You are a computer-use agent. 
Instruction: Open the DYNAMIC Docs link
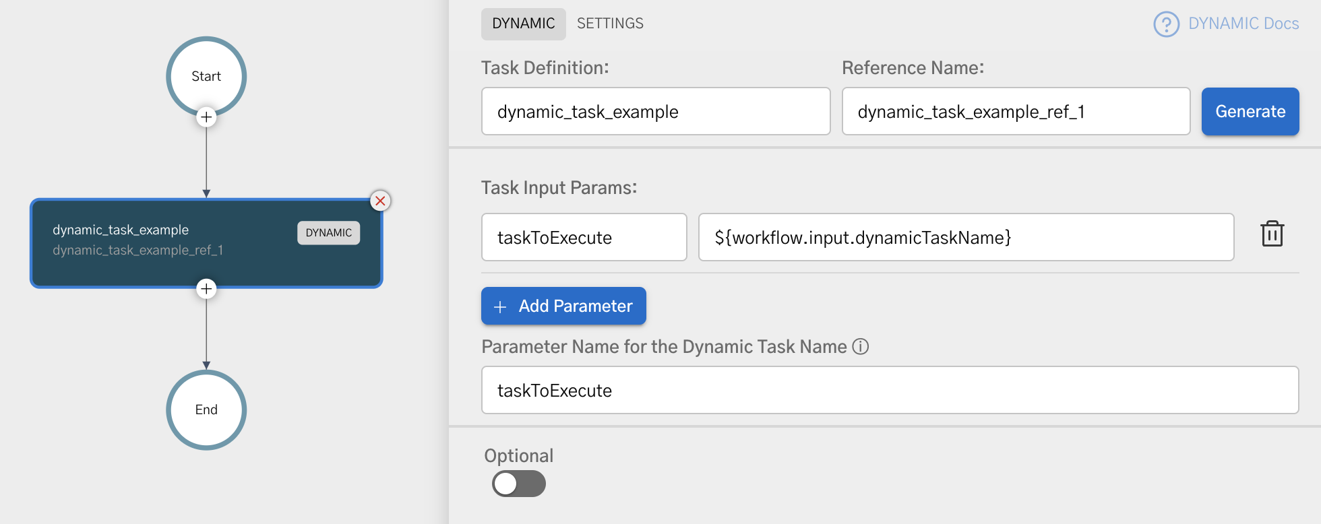(x=1243, y=24)
